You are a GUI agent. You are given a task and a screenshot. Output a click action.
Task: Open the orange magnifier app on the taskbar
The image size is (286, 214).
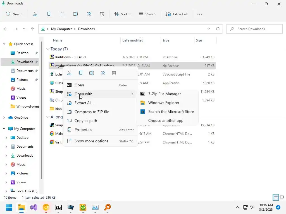click(108, 207)
